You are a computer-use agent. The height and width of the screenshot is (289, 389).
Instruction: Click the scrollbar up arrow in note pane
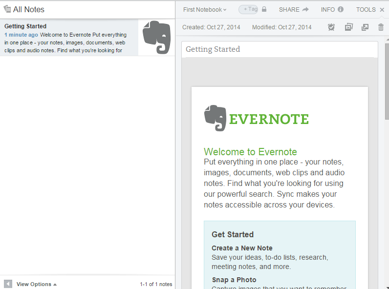click(x=387, y=40)
